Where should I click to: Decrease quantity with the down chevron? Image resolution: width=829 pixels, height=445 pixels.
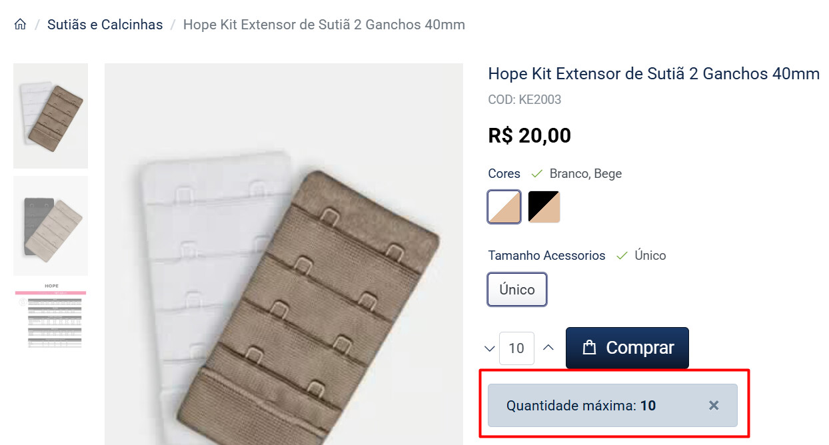(490, 348)
